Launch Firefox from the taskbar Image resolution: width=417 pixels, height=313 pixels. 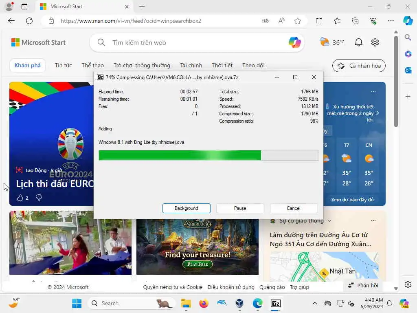pyautogui.click(x=204, y=303)
